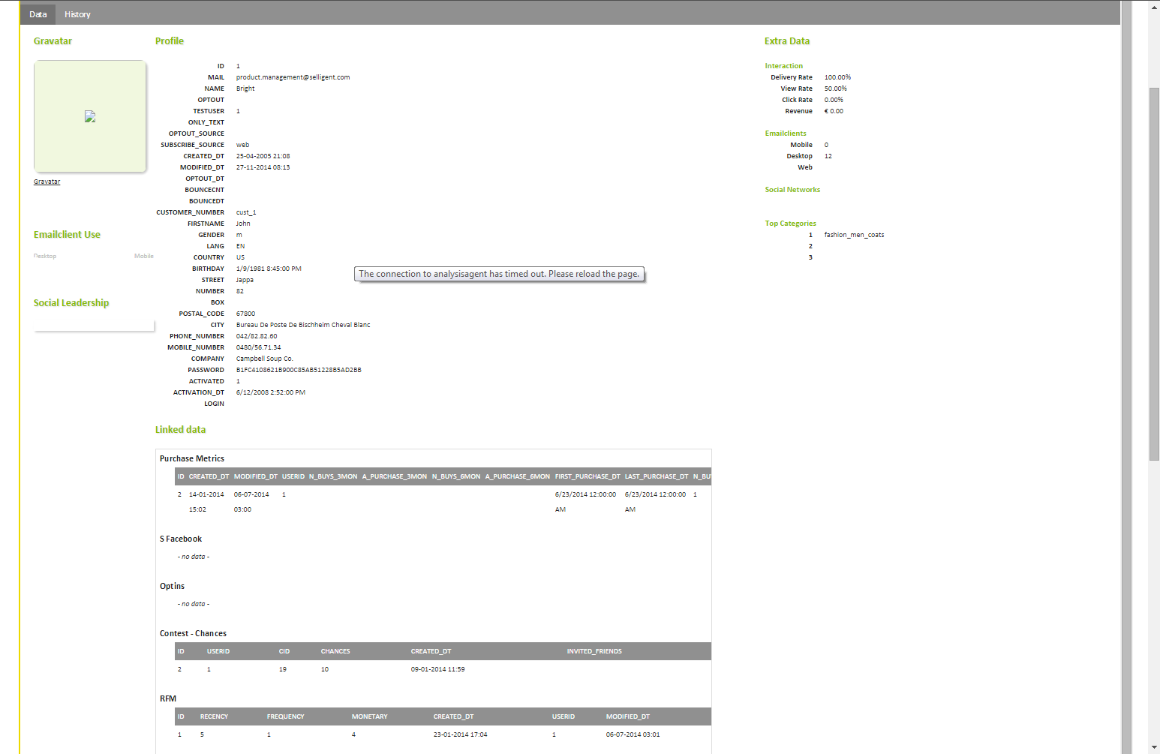Screen dimensions: 1160x754
Task: Click the Social Leadership bar
Action: click(x=94, y=326)
